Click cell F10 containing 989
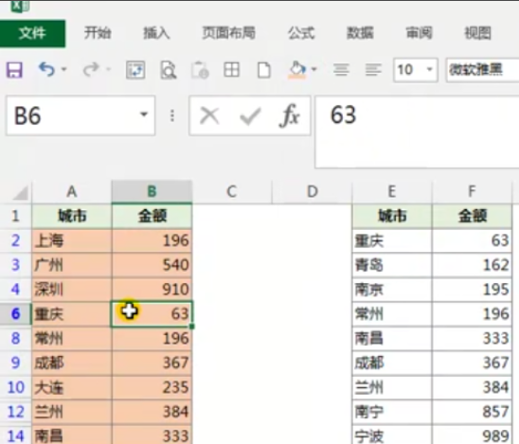 [472, 435]
